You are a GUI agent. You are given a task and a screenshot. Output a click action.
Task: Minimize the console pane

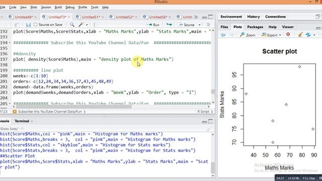coord(204,122)
